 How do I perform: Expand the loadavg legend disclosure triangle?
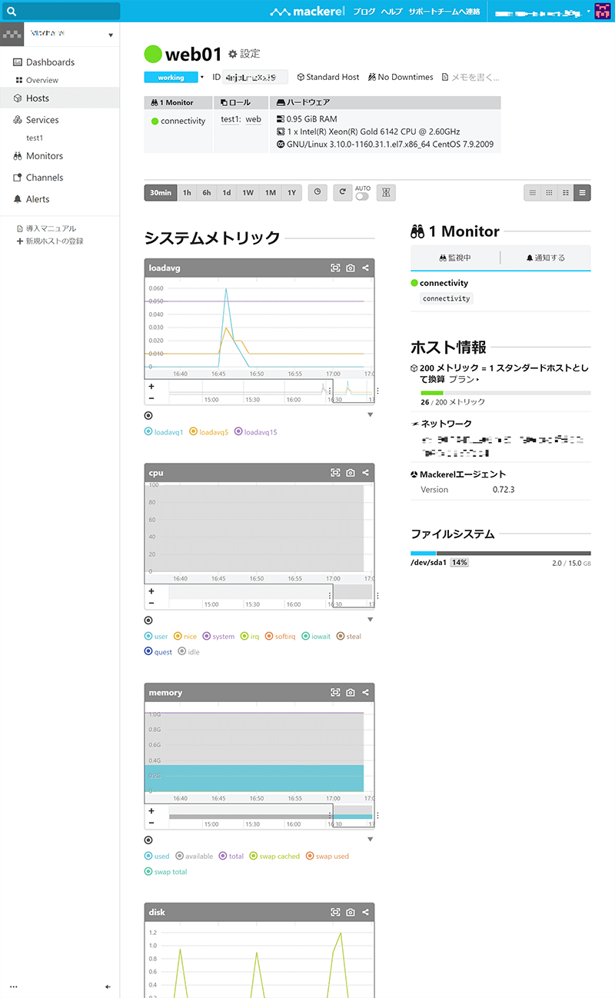pyautogui.click(x=370, y=415)
